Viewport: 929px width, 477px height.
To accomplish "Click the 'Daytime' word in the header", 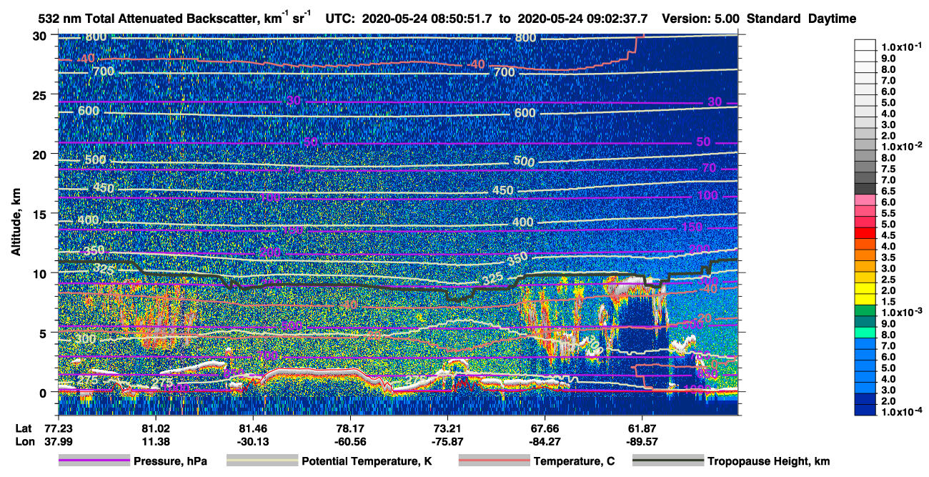I will (832, 19).
